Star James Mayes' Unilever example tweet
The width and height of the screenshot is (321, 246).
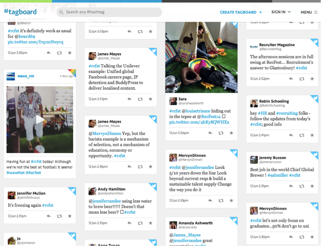coord(150,99)
